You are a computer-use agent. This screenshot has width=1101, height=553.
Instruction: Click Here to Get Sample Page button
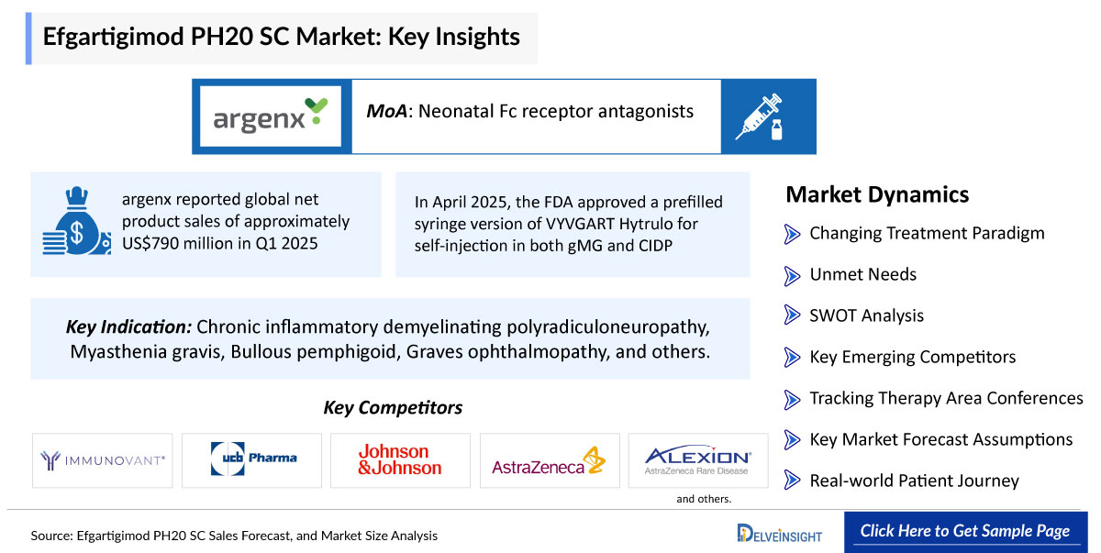tap(964, 531)
